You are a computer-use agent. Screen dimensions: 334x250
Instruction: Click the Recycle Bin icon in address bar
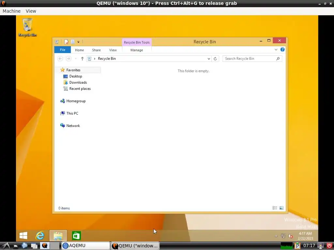click(x=89, y=59)
